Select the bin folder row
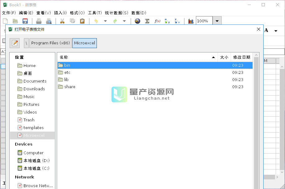The width and height of the screenshot is (285, 189). [155, 65]
